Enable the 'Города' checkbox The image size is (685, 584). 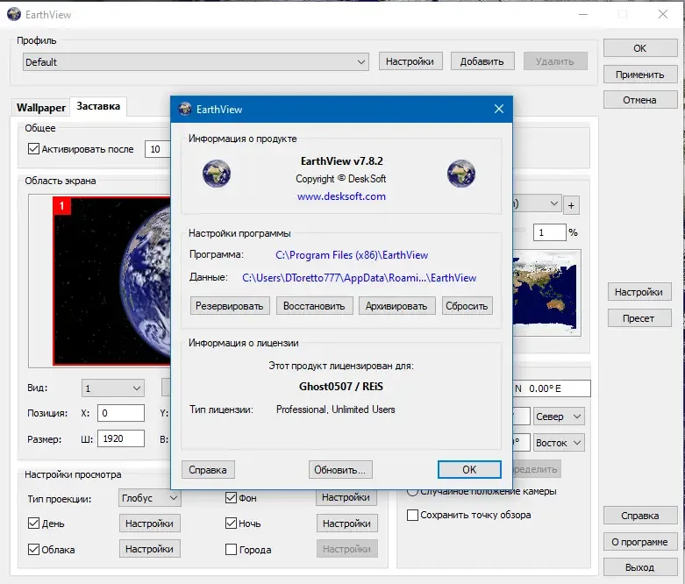[x=231, y=549]
